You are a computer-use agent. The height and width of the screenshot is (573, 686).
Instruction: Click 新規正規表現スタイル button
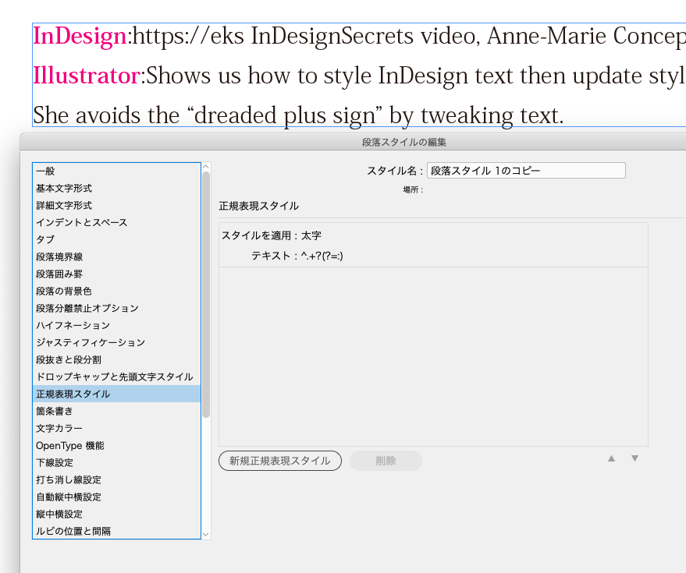[x=280, y=461]
